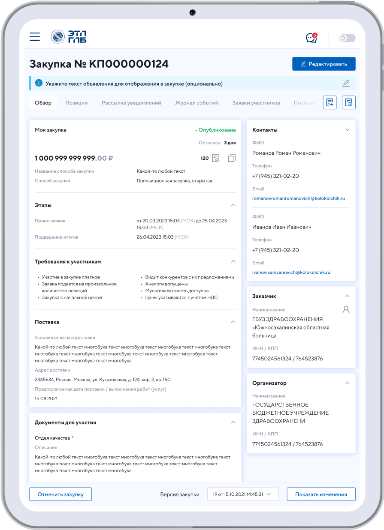The width and height of the screenshot is (384, 530).
Task: Click the Отдел качества document heading
Action: [x=52, y=438]
